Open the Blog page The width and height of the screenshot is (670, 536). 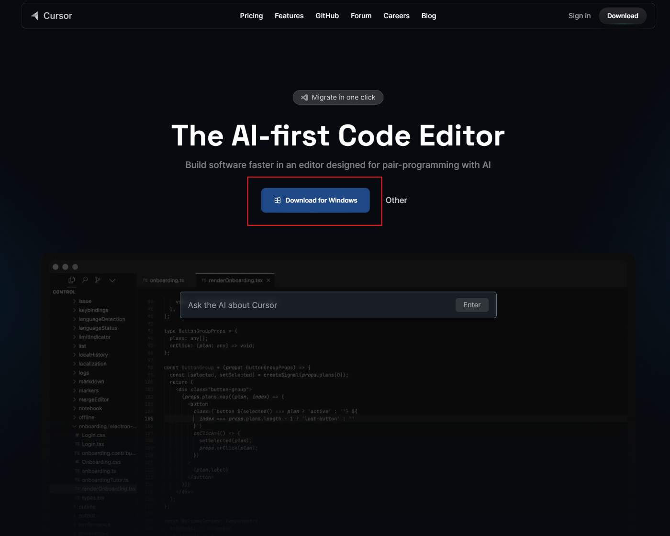pyautogui.click(x=429, y=16)
